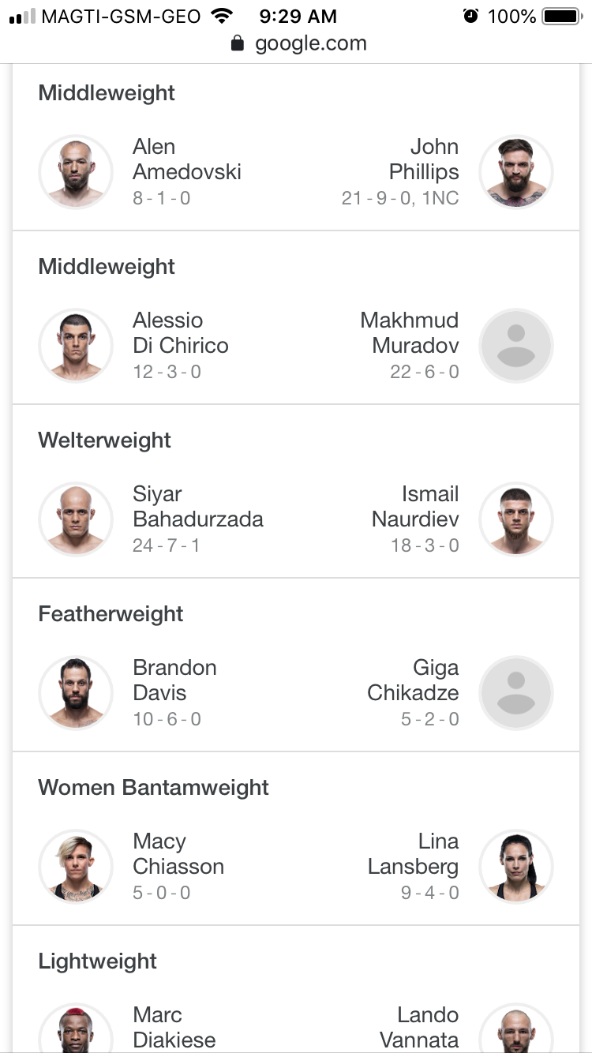Select Makhmud Muradov's name

[x=410, y=333]
